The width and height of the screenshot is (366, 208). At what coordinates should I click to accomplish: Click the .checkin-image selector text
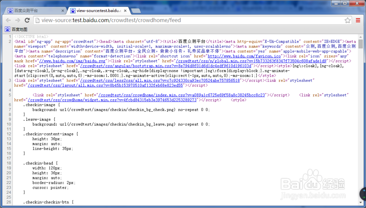click(39, 105)
